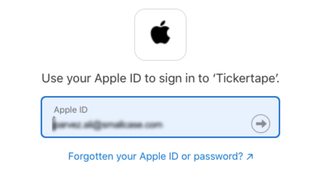Submit the Apple ID with the arrow icon

tap(260, 124)
